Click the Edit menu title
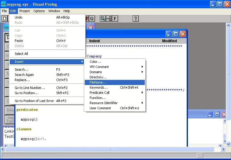Image resolution: width=231 pixels, height=160 pixels. click(13, 11)
